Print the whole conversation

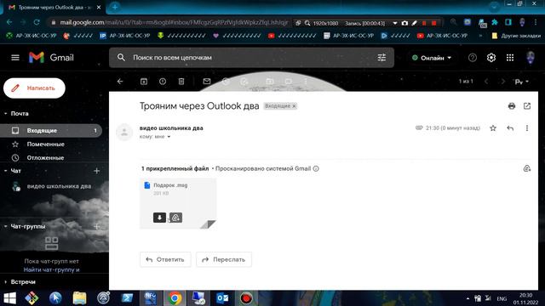[x=512, y=106]
